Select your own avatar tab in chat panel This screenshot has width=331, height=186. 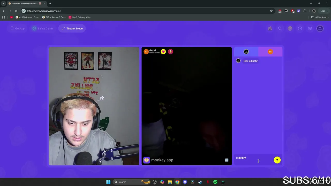coord(246,52)
